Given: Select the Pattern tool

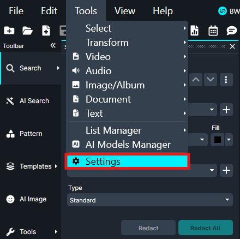Looking at the screenshot, I should pyautogui.click(x=31, y=134).
